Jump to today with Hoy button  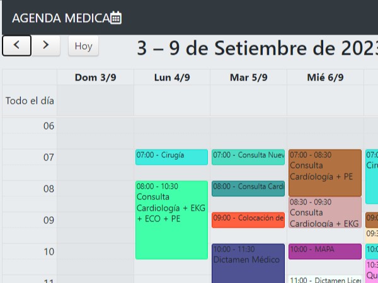coord(83,46)
